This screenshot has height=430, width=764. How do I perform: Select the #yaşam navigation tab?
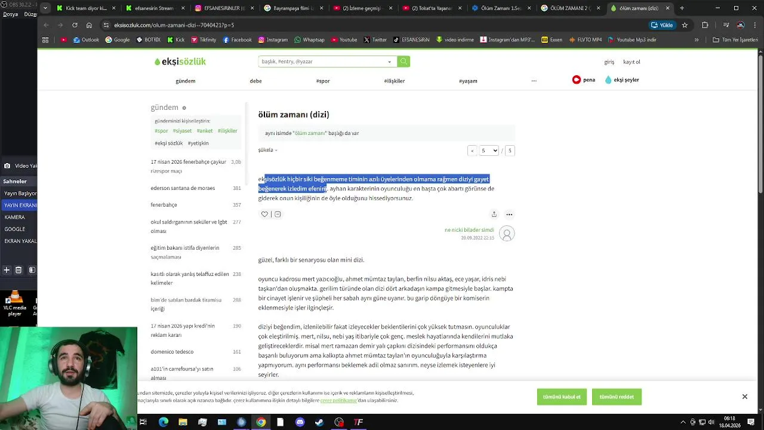pyautogui.click(x=468, y=81)
